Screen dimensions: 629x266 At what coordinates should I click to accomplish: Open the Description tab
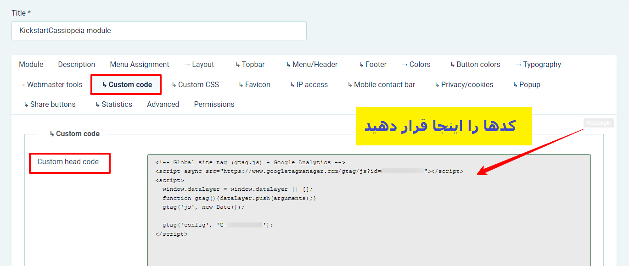coord(76,64)
